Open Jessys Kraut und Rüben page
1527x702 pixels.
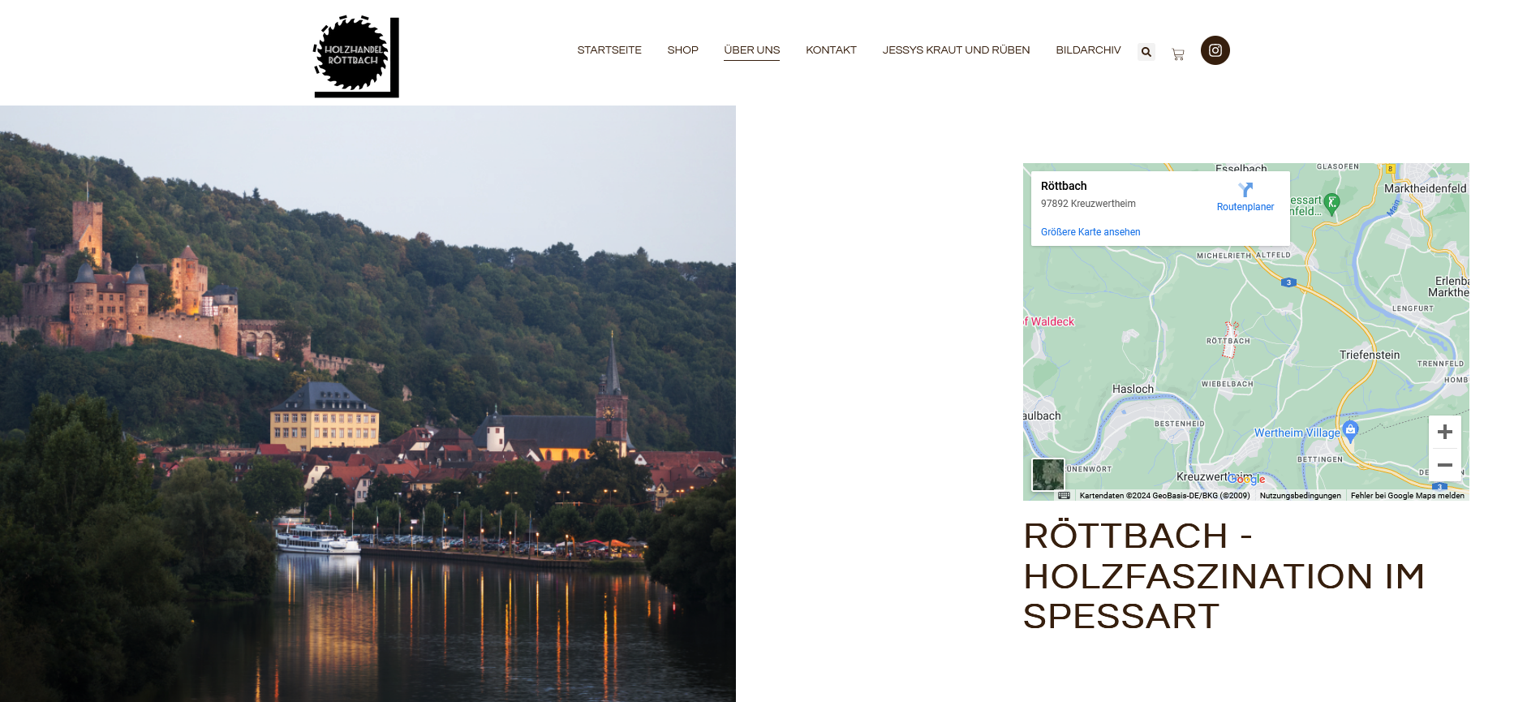pos(956,50)
